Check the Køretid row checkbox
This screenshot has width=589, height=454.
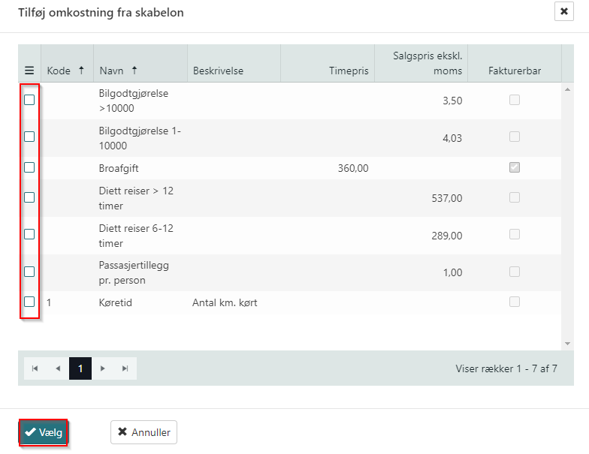click(29, 302)
